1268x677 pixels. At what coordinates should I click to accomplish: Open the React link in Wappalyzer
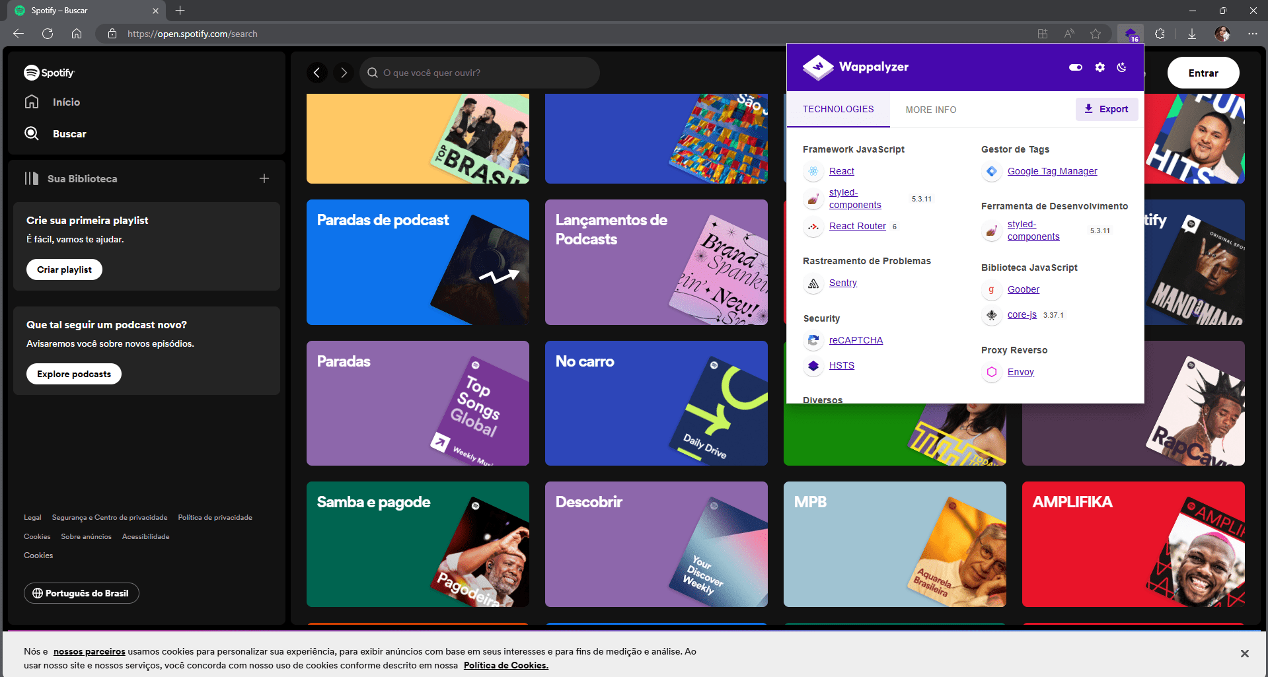click(x=841, y=171)
